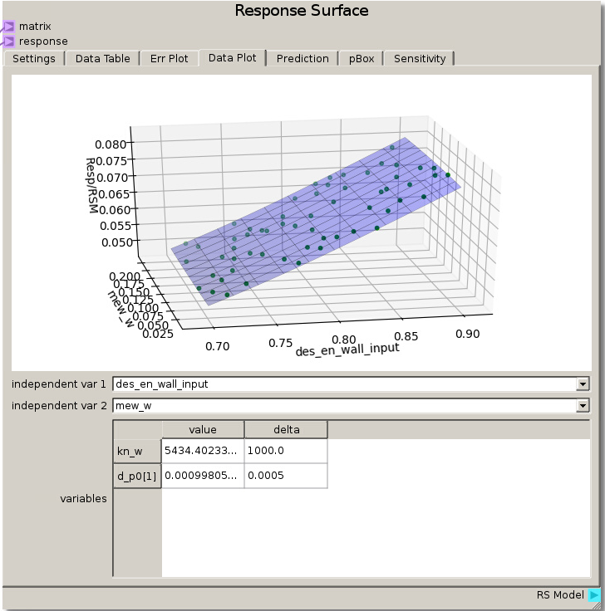Viewport: 605px width, 611px height.
Task: Click the matrix input port icon
Action: point(8,27)
